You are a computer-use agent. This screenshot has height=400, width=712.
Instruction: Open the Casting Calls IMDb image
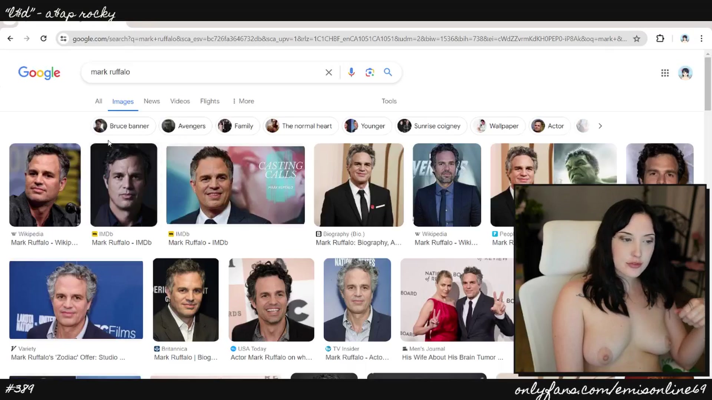[x=235, y=185]
